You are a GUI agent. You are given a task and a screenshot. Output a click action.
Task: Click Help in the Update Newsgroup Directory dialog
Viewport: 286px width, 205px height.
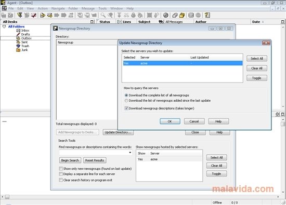218,121
